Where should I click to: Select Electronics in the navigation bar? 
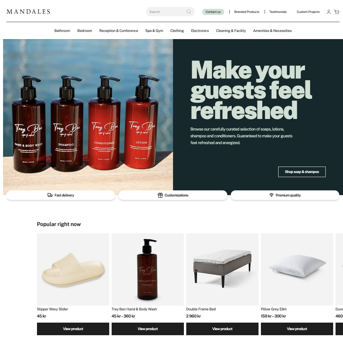pos(200,31)
